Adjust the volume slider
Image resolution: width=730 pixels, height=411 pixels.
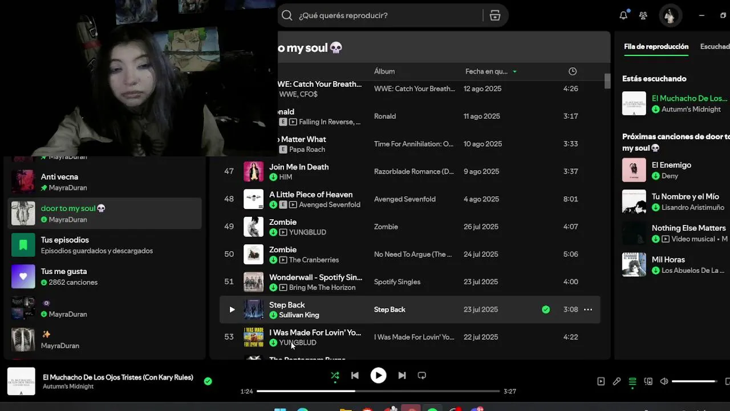click(695, 381)
